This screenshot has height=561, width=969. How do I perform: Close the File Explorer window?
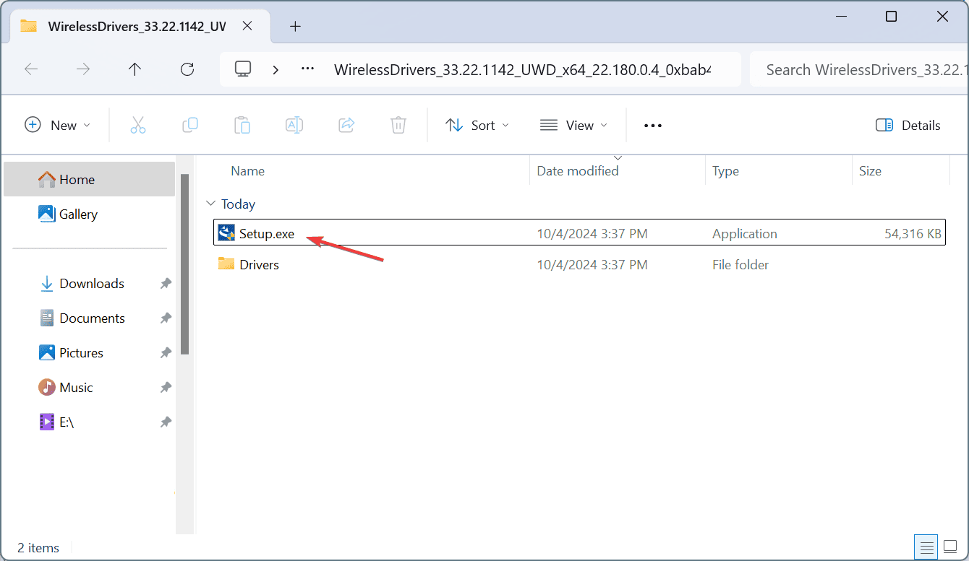click(x=942, y=17)
